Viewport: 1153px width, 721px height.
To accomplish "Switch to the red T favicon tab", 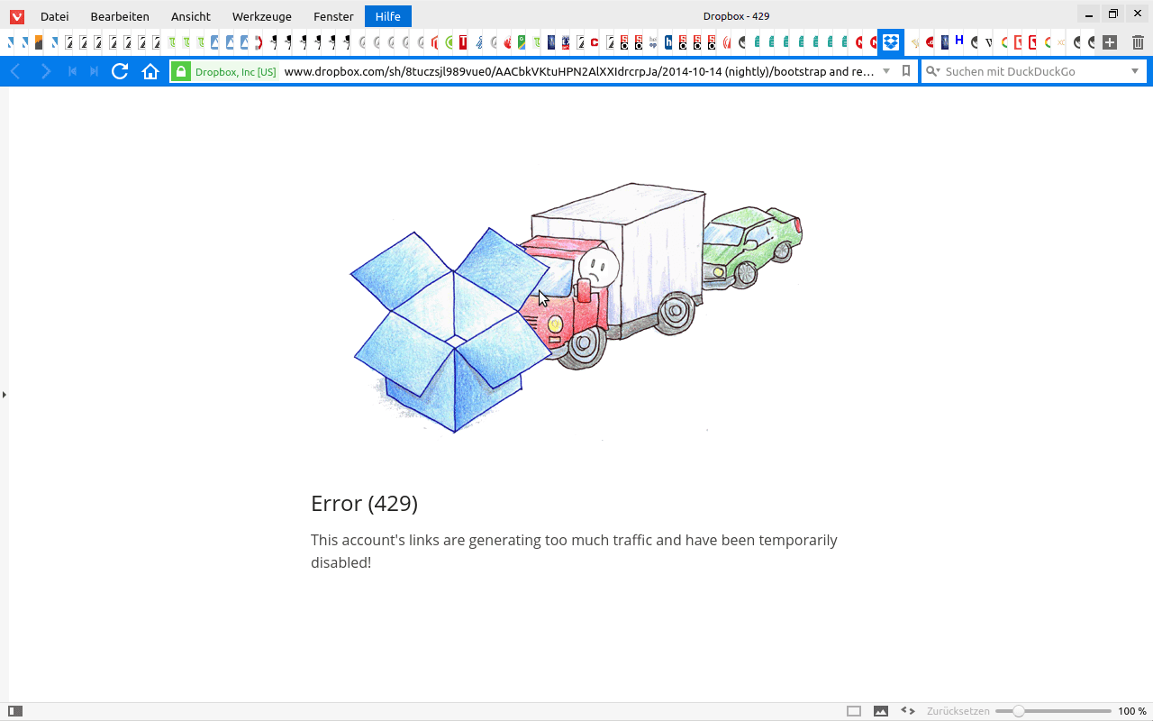I will point(463,42).
